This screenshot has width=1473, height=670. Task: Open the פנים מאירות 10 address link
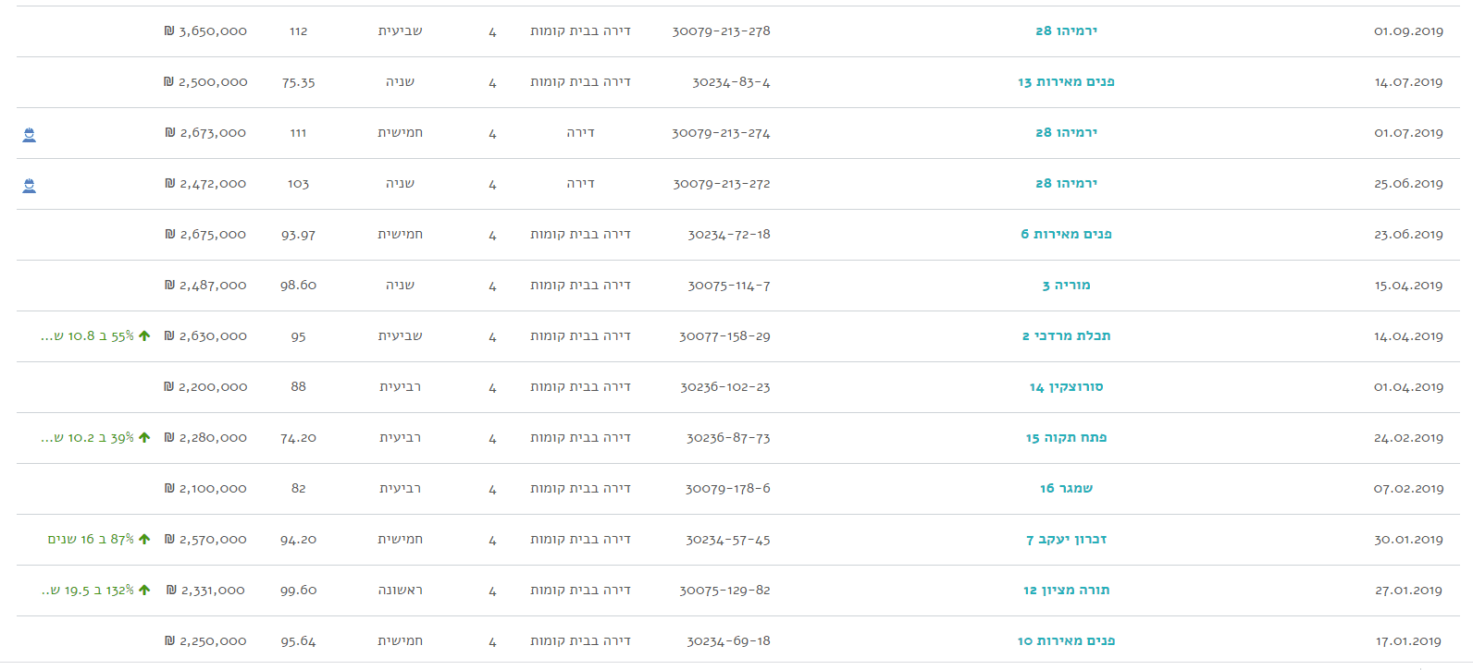[x=1066, y=641]
